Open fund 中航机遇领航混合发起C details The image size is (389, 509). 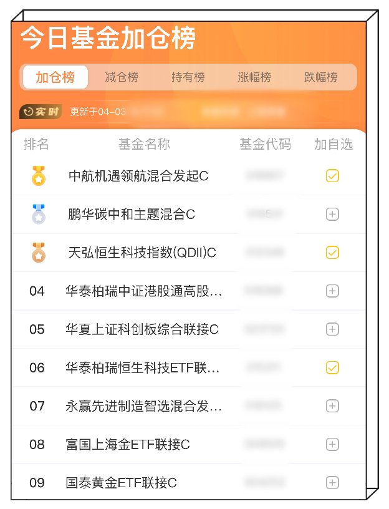[x=138, y=176]
